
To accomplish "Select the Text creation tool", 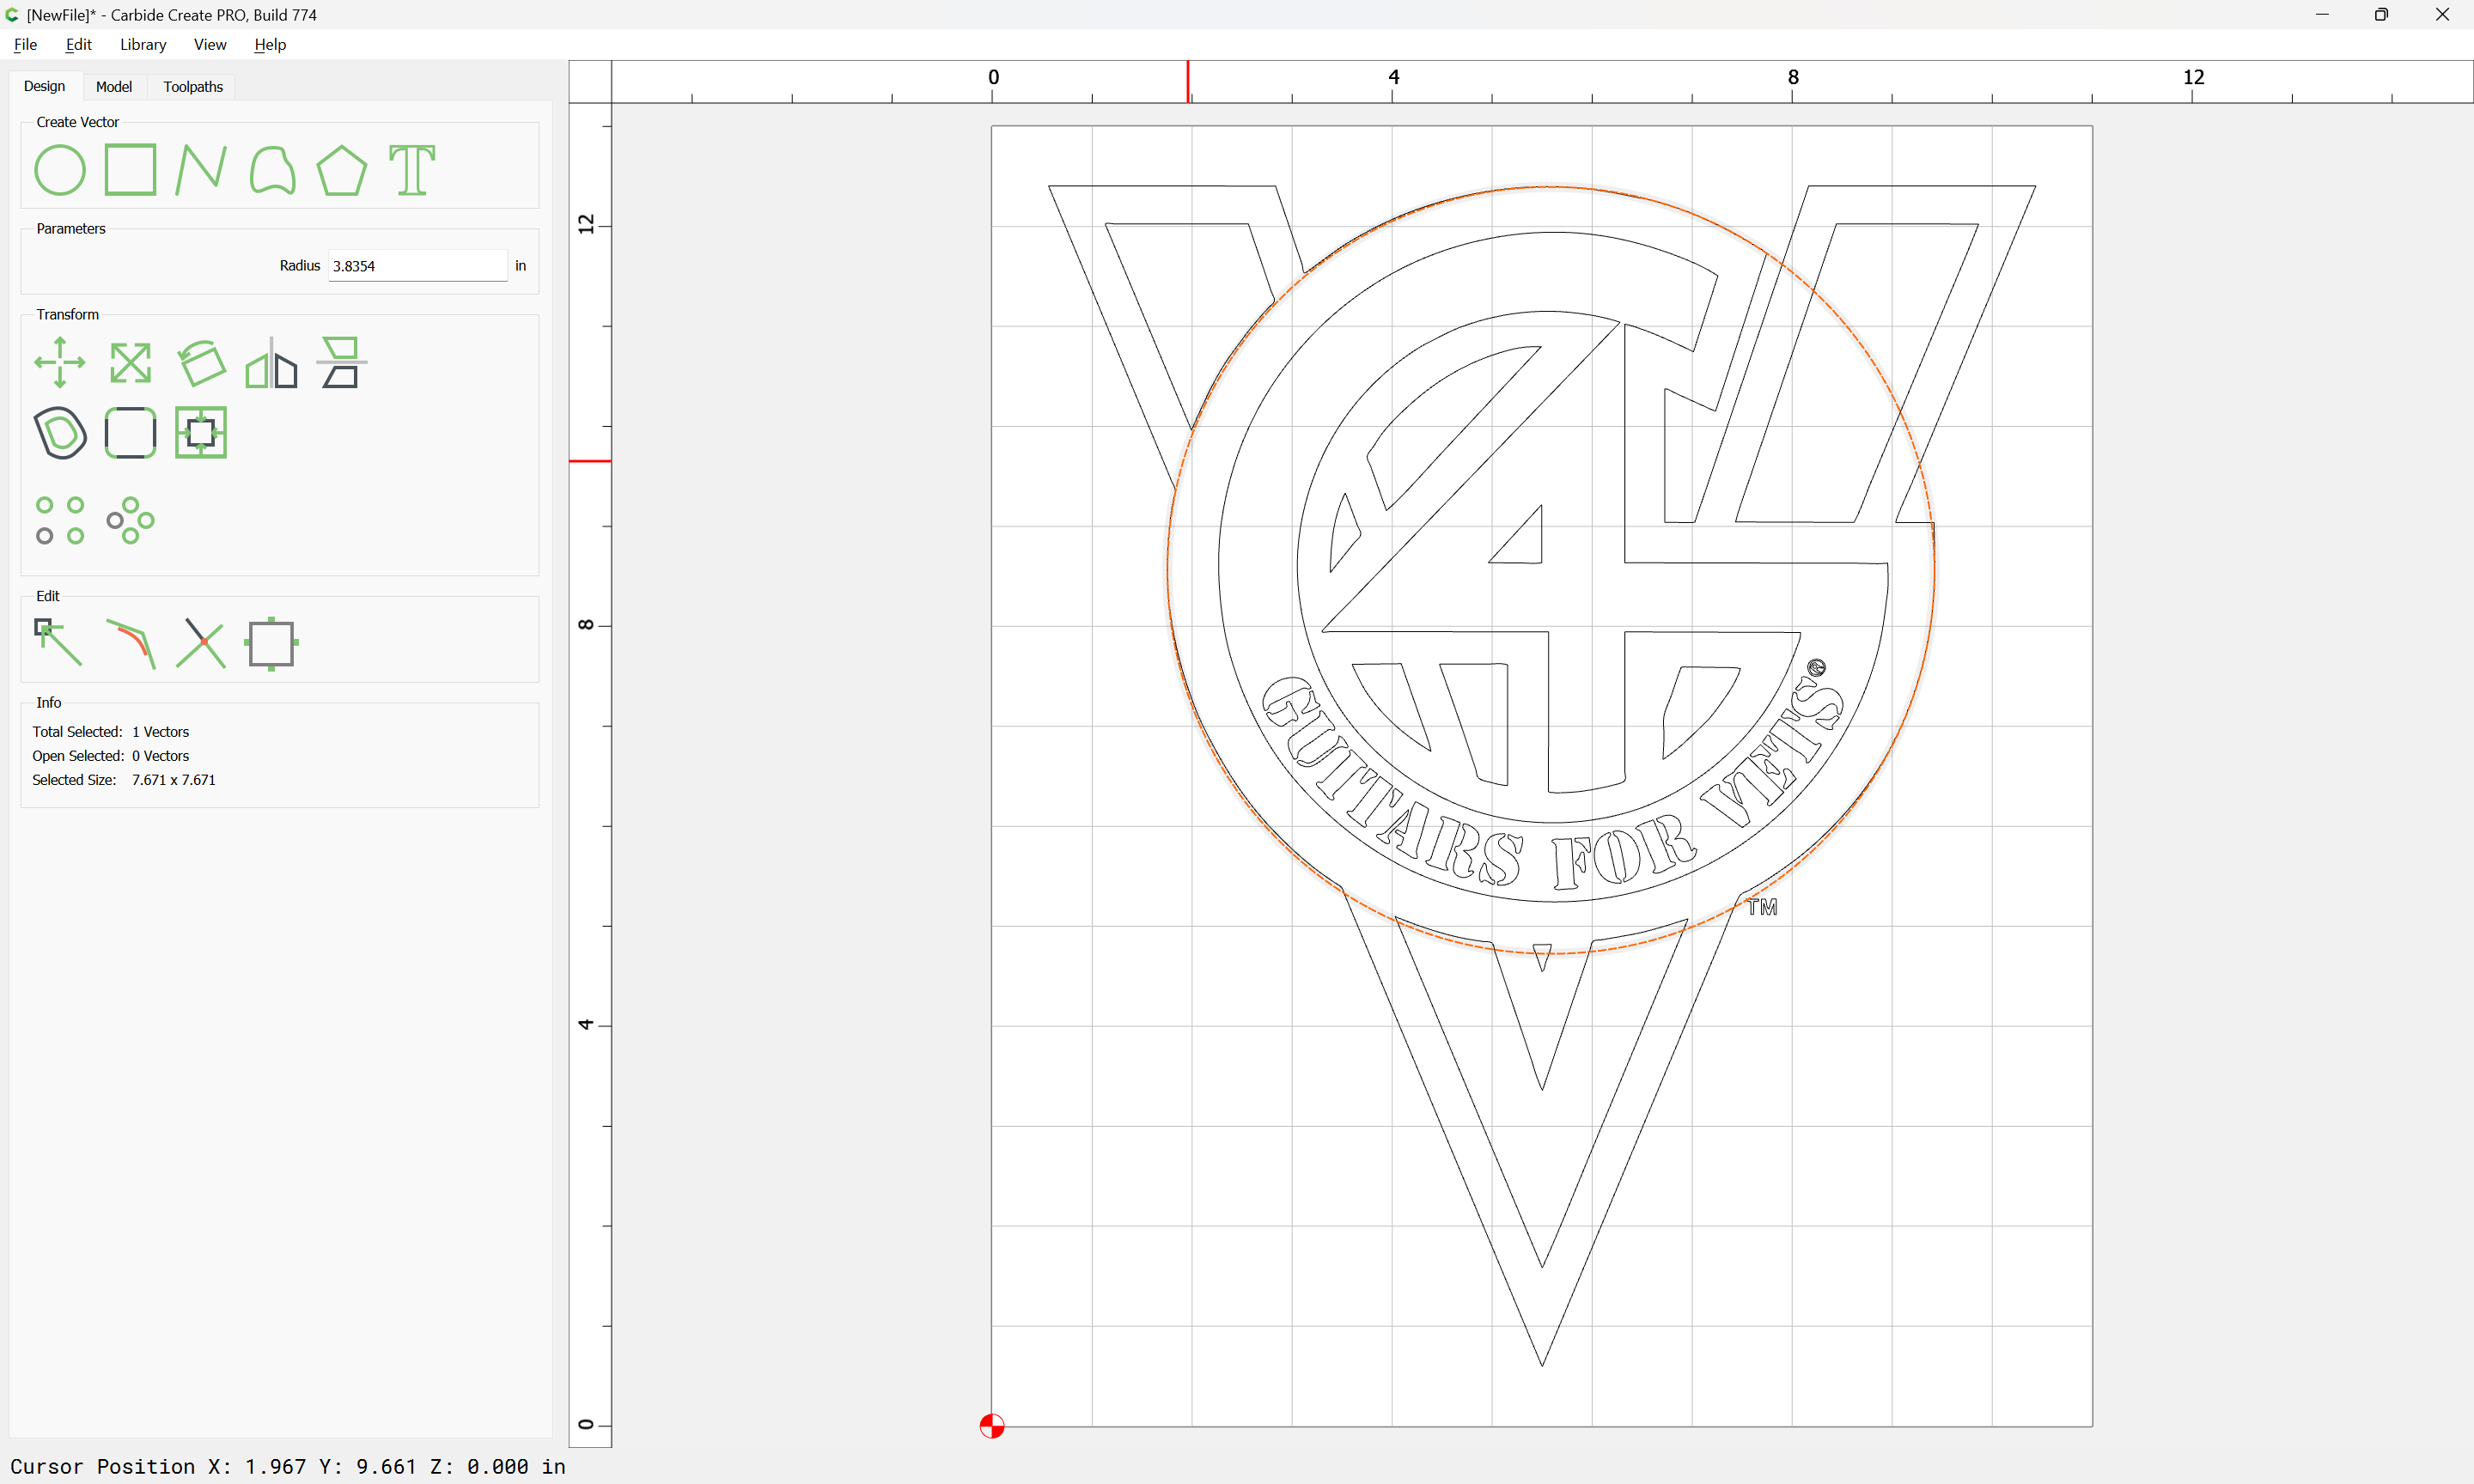I will click(412, 170).
